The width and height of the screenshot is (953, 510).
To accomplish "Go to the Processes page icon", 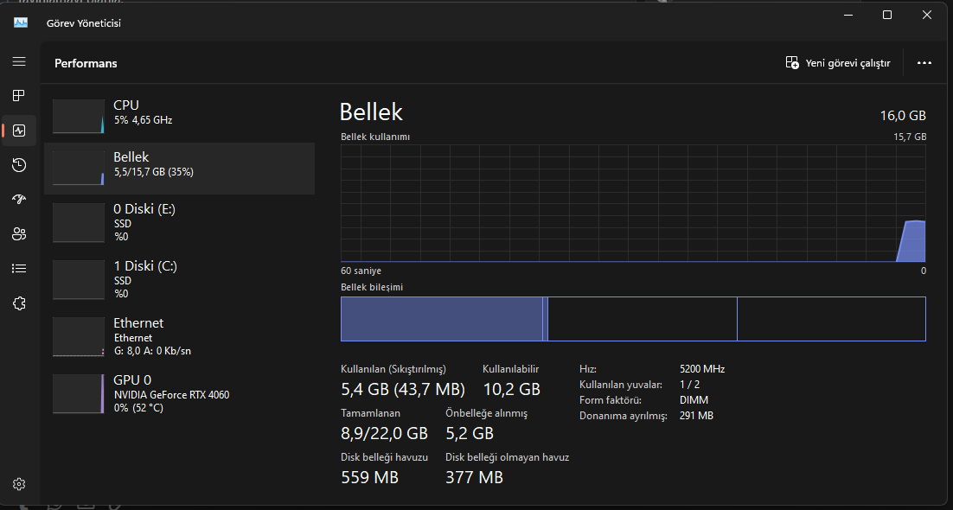I will tap(19, 96).
